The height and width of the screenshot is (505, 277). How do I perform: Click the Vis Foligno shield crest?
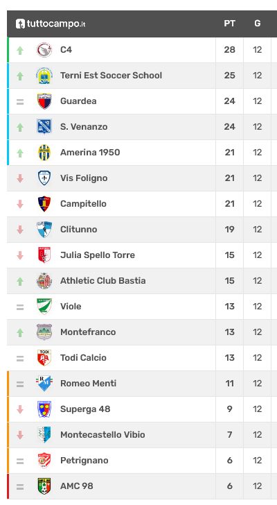[44, 178]
